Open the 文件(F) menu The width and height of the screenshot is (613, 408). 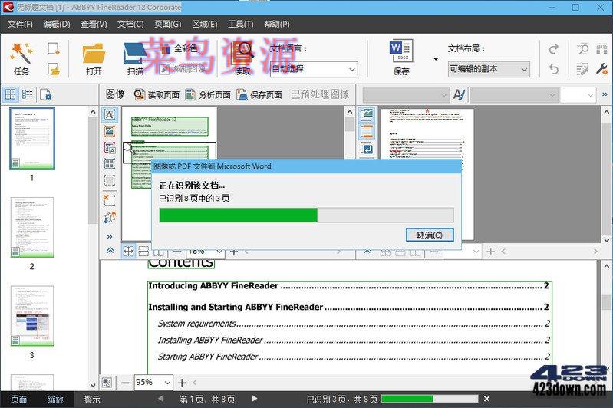20,25
